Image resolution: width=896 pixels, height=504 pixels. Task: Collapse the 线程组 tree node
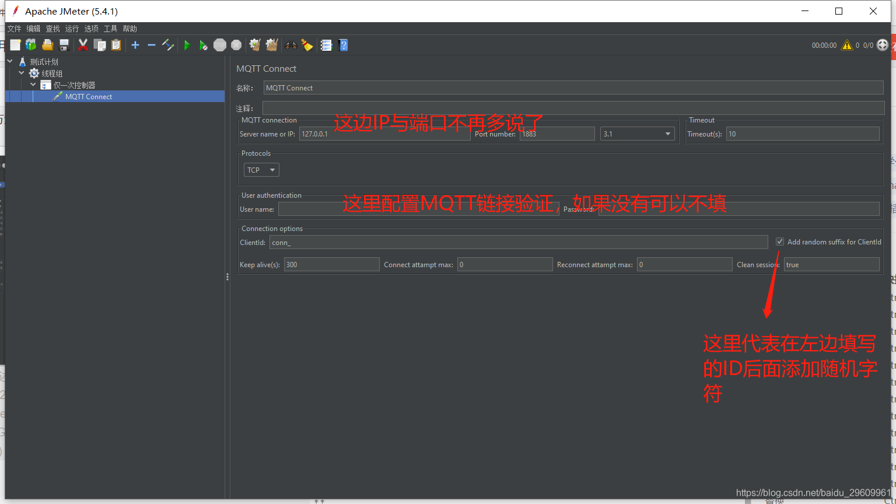21,73
